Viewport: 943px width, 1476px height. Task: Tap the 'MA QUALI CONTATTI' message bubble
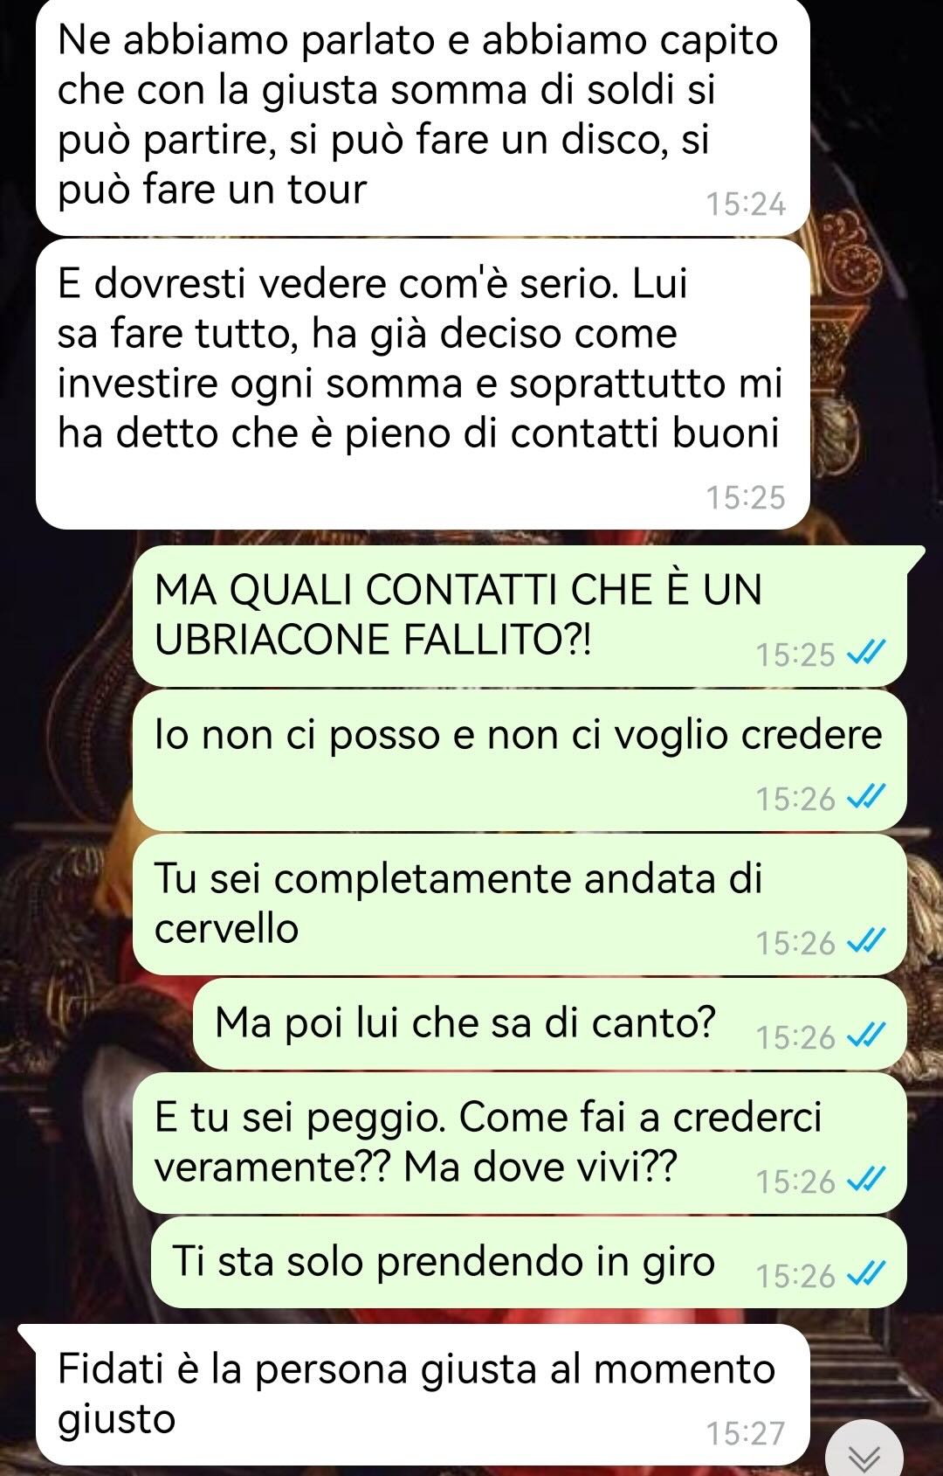point(520,615)
